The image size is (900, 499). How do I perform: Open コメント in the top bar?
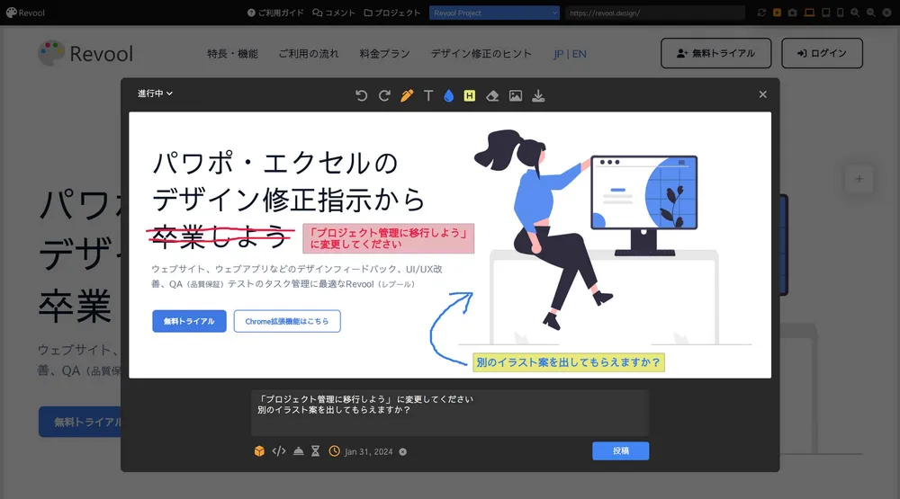[x=334, y=13]
